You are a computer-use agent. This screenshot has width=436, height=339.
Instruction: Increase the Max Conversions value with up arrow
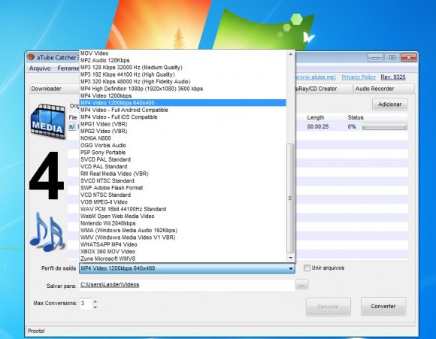point(95,301)
